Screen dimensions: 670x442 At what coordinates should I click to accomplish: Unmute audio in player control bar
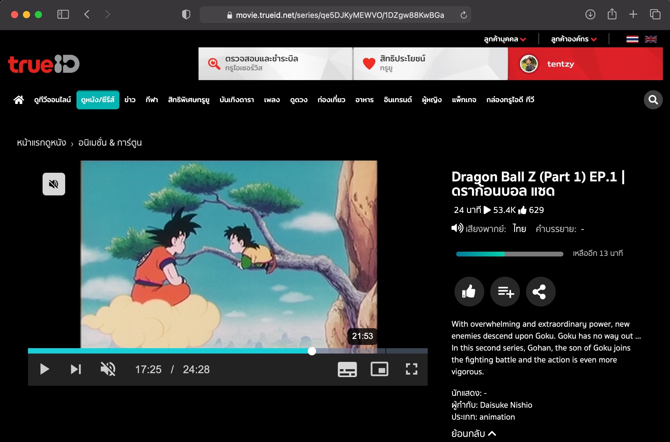(108, 369)
